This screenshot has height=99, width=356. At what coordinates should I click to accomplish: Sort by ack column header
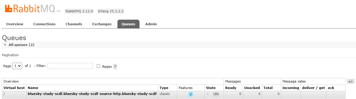(331, 88)
